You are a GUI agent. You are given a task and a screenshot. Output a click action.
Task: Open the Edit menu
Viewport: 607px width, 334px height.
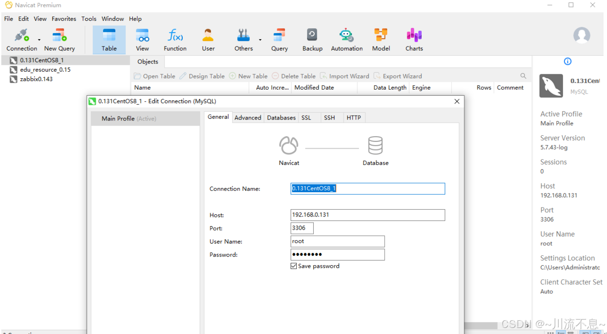coord(23,19)
